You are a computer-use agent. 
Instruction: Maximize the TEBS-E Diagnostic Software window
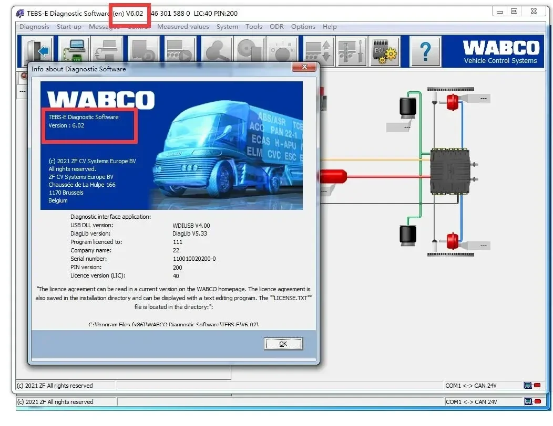coord(514,12)
